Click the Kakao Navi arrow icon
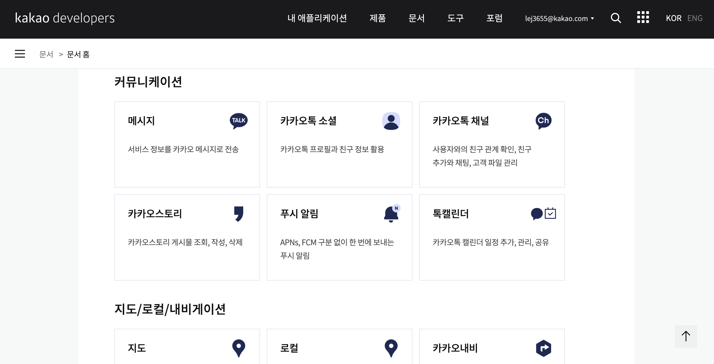714x364 pixels. point(543,348)
